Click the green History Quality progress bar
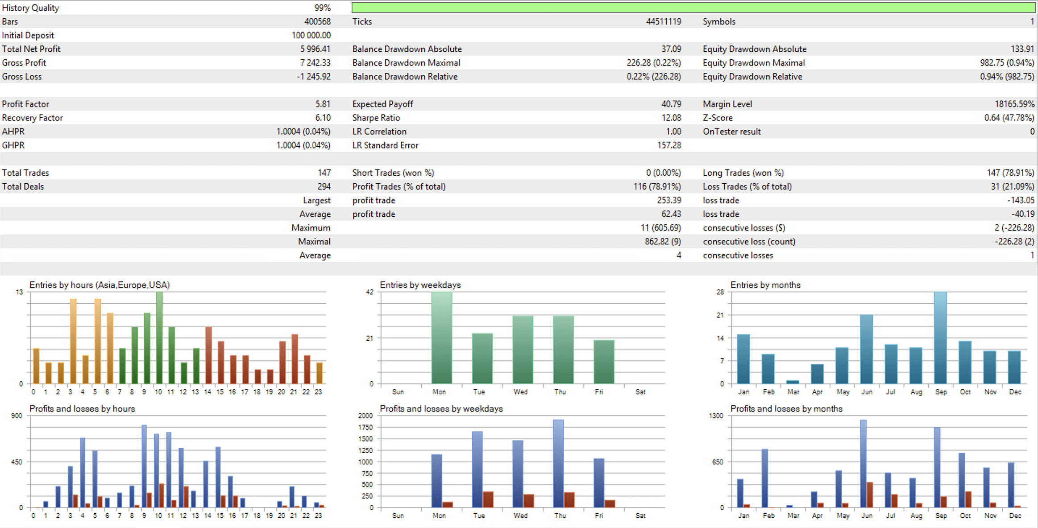Image resolution: width=1038 pixels, height=528 pixels. [x=693, y=8]
